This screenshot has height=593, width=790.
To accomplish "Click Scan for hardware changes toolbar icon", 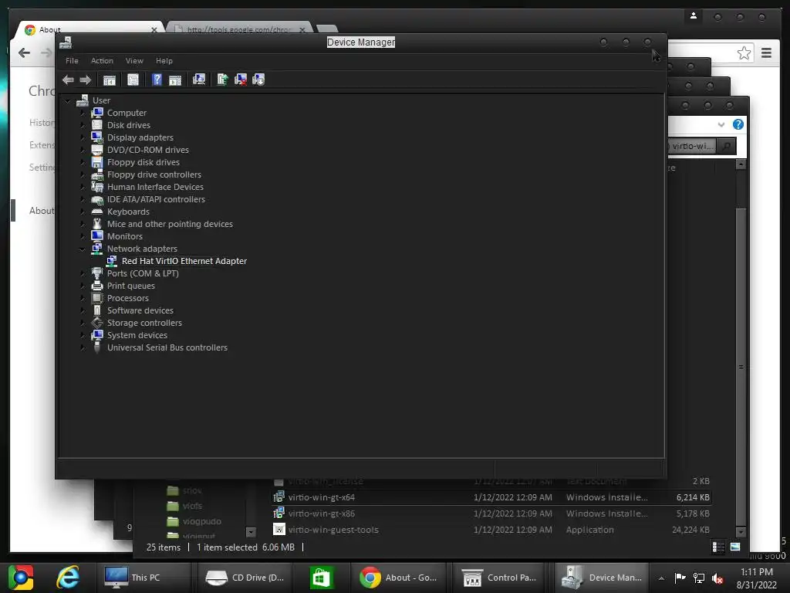I will pos(199,80).
